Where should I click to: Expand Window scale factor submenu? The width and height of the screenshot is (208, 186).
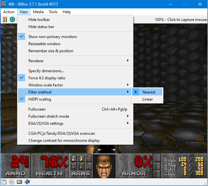tap(75, 85)
